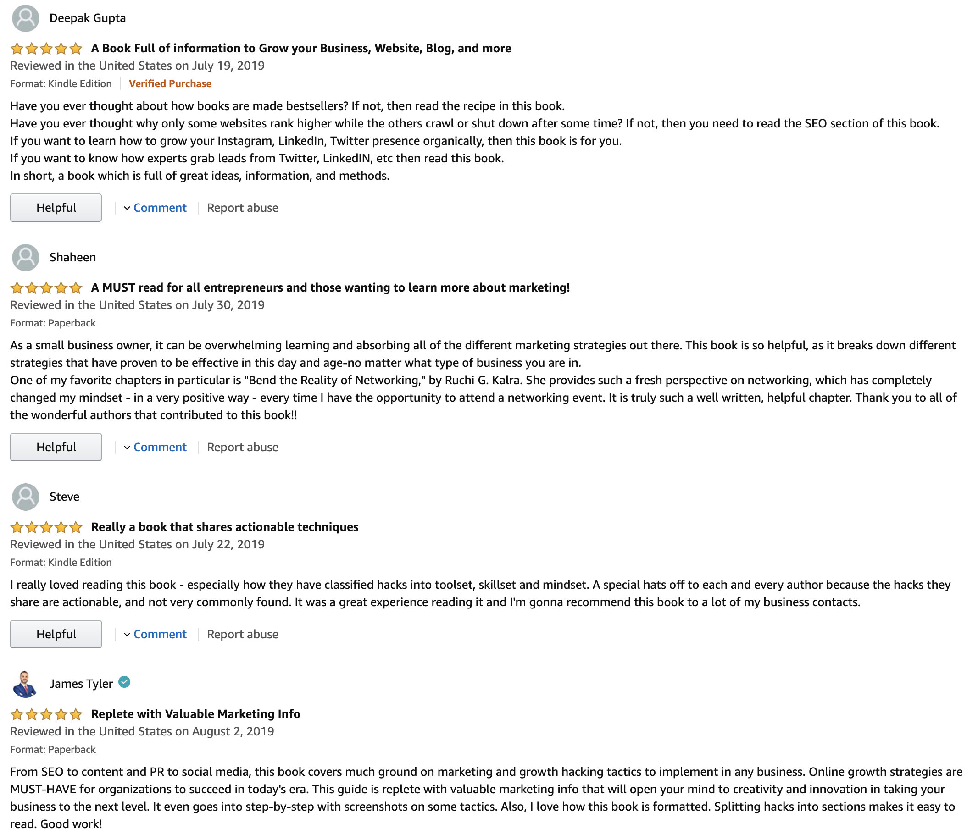Mark Steve's review as Helpful
967x840 pixels.
coord(56,634)
